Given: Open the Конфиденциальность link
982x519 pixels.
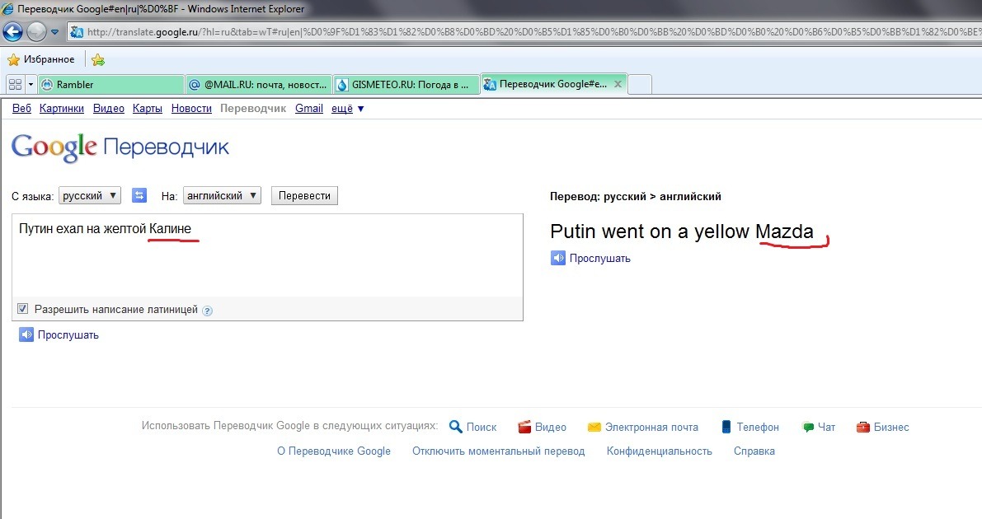Looking at the screenshot, I should (660, 451).
